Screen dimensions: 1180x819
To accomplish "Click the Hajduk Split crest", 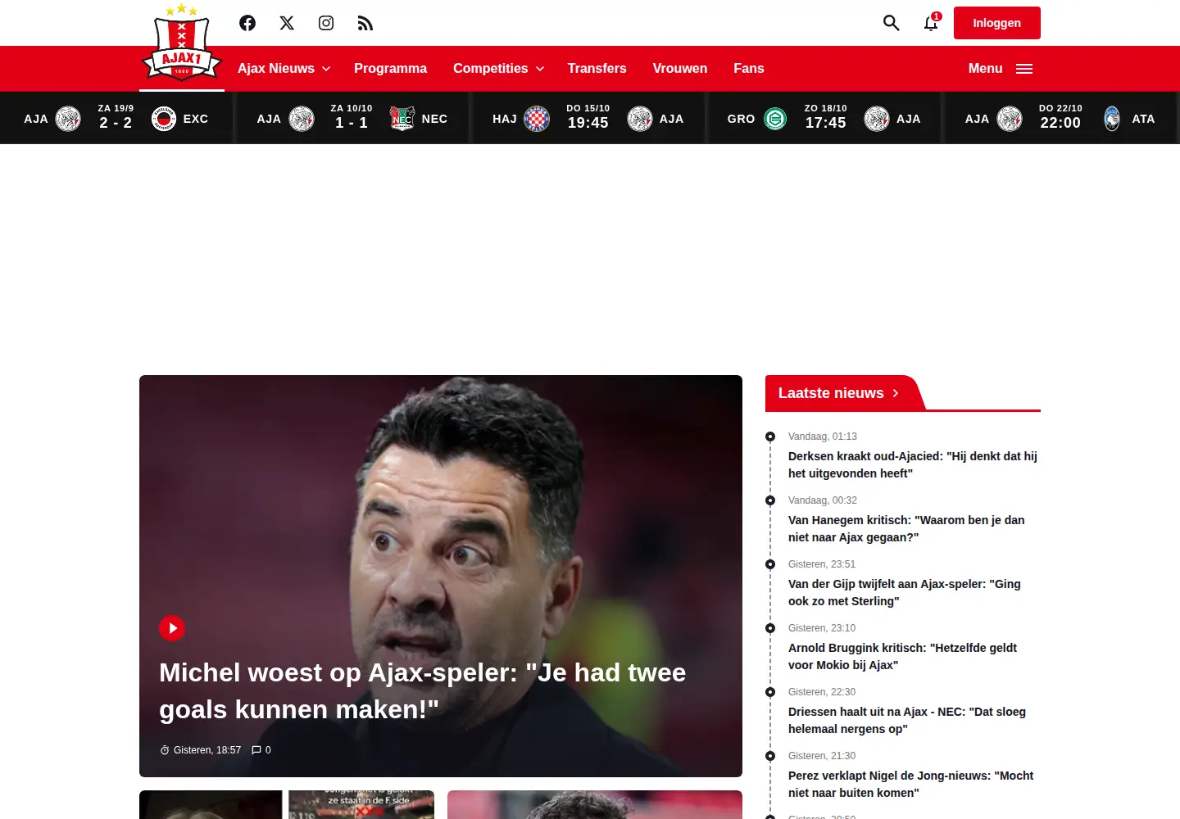I will click(537, 119).
